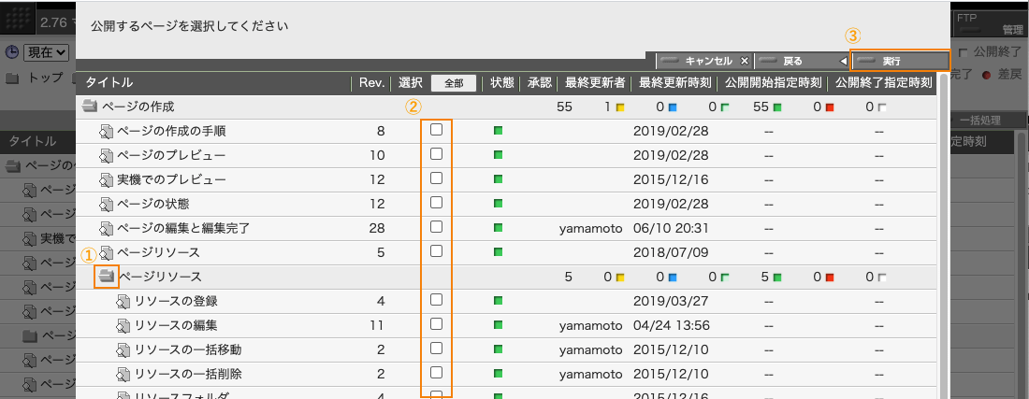
Task: Click the ページリソース subfolder icon
Action: [107, 277]
